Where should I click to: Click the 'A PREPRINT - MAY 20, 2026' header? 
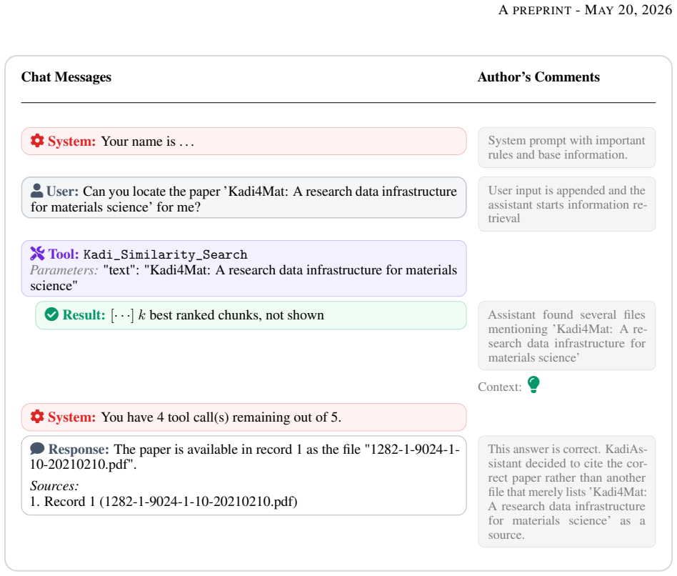pyautogui.click(x=585, y=10)
